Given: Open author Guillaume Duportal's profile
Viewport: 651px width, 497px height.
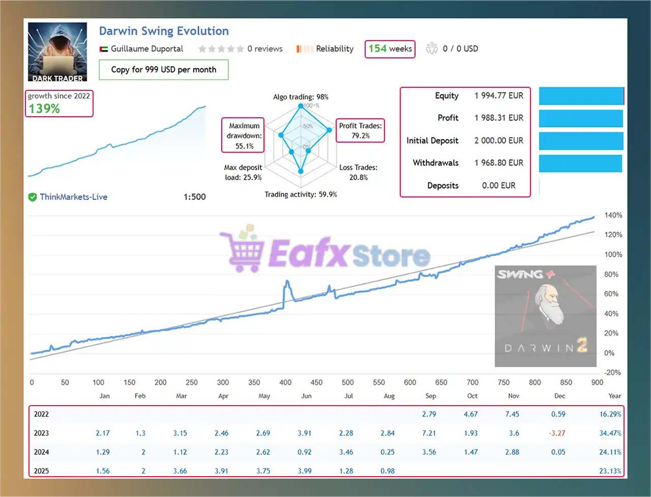Looking at the screenshot, I should click(x=147, y=49).
